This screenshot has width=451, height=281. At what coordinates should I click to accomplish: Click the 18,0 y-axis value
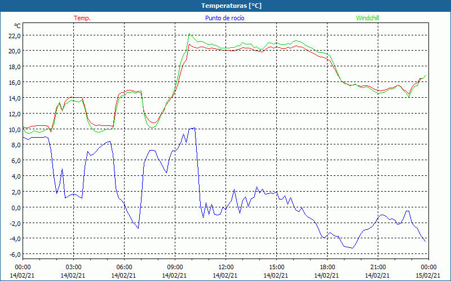(x=15, y=67)
